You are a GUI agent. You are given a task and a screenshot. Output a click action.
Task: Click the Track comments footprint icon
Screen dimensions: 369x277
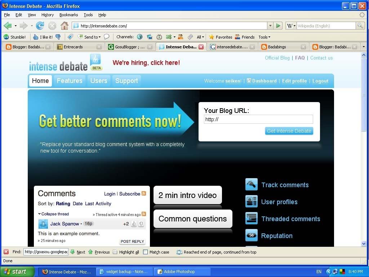tap(251, 184)
